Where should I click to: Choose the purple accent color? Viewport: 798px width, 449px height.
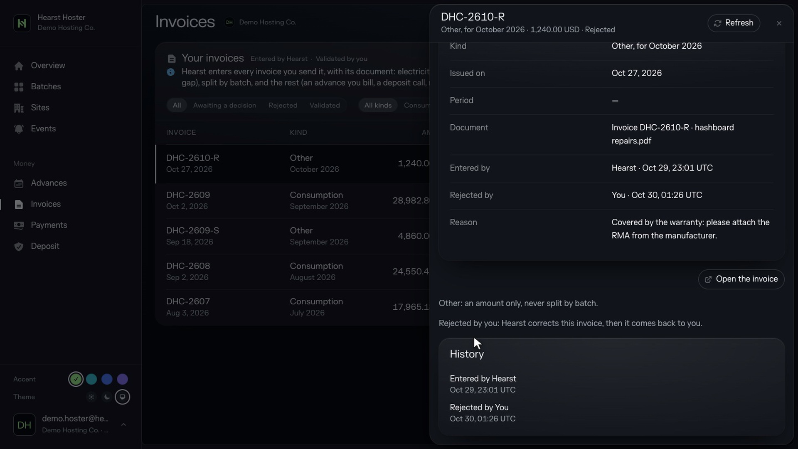click(x=122, y=379)
